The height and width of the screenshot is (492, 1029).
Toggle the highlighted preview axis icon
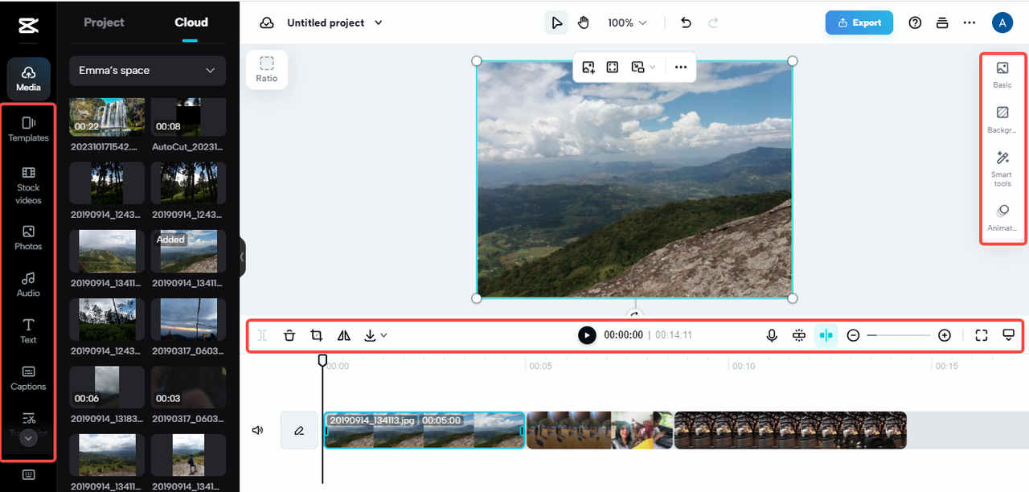[x=826, y=335]
